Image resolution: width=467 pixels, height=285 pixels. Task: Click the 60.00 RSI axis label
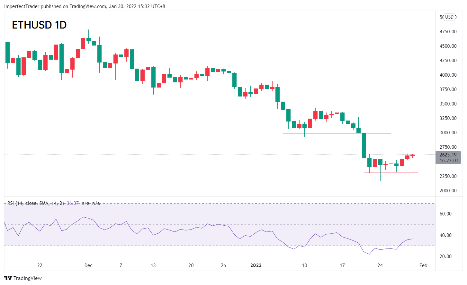pos(445,214)
